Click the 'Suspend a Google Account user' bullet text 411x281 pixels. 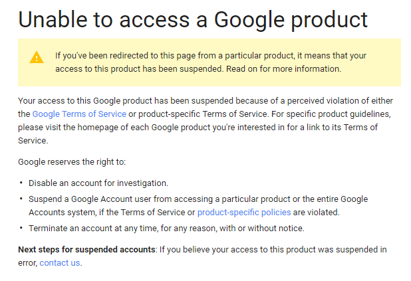198,205
